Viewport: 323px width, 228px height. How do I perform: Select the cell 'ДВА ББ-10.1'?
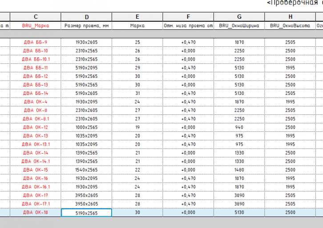pos(36,59)
